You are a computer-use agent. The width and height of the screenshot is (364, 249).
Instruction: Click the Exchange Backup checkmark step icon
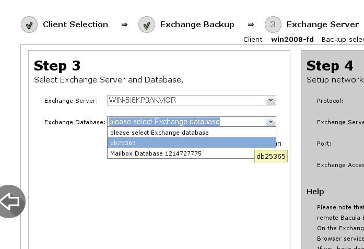[x=147, y=25]
